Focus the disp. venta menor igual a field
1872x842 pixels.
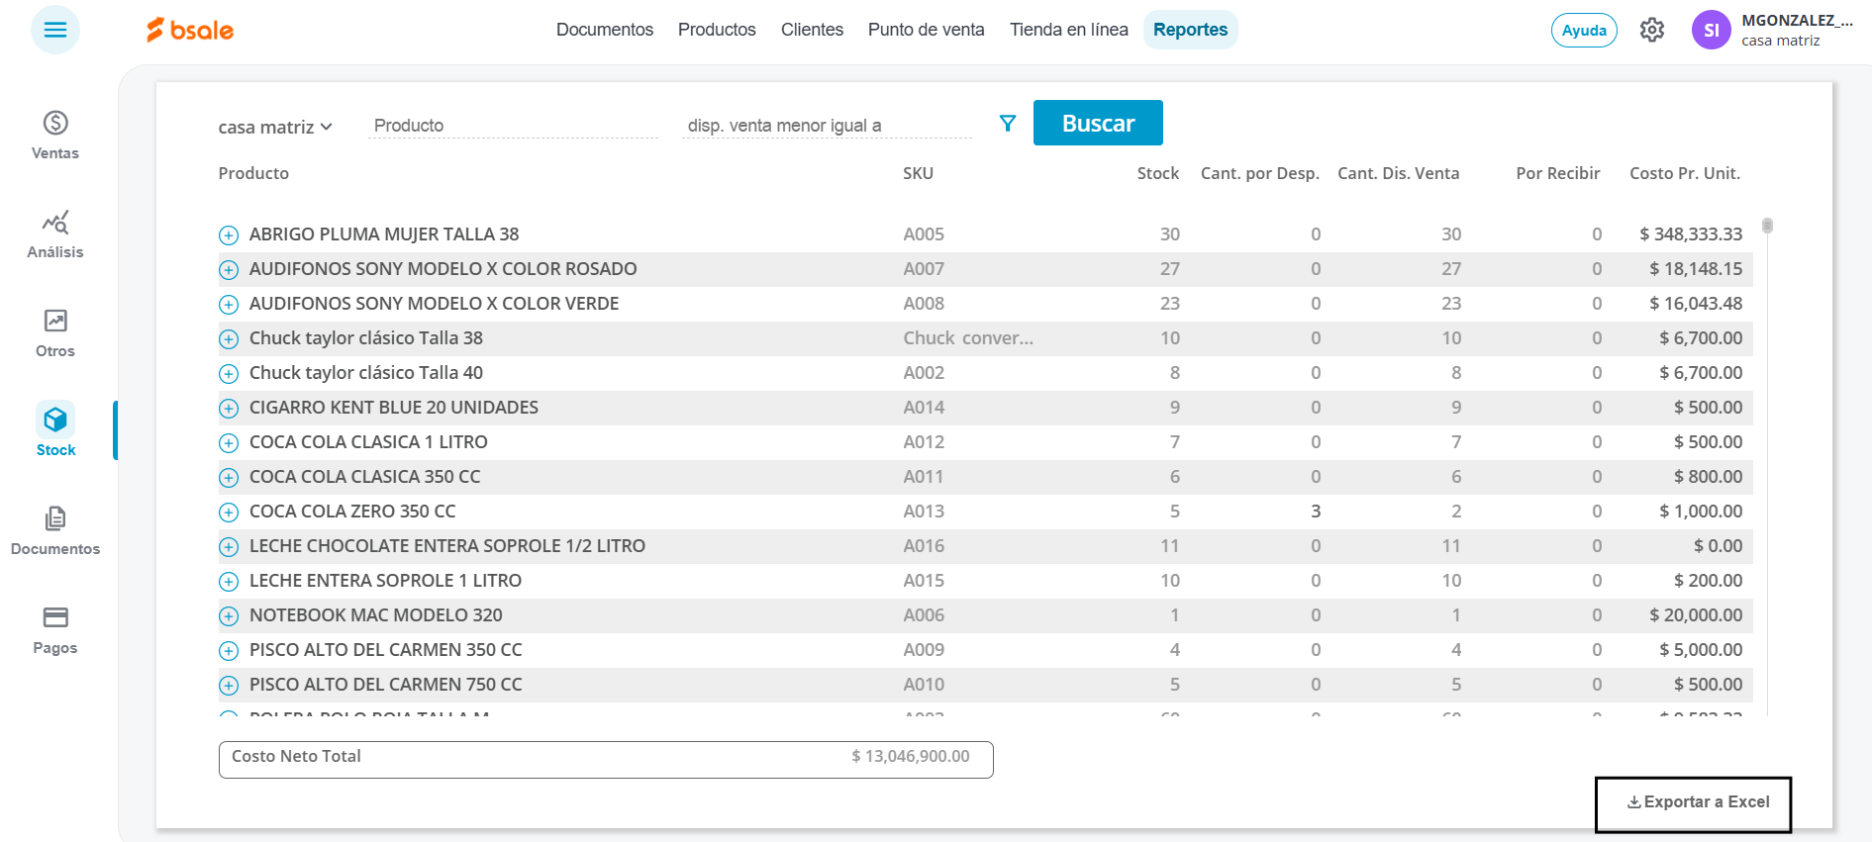827,126
